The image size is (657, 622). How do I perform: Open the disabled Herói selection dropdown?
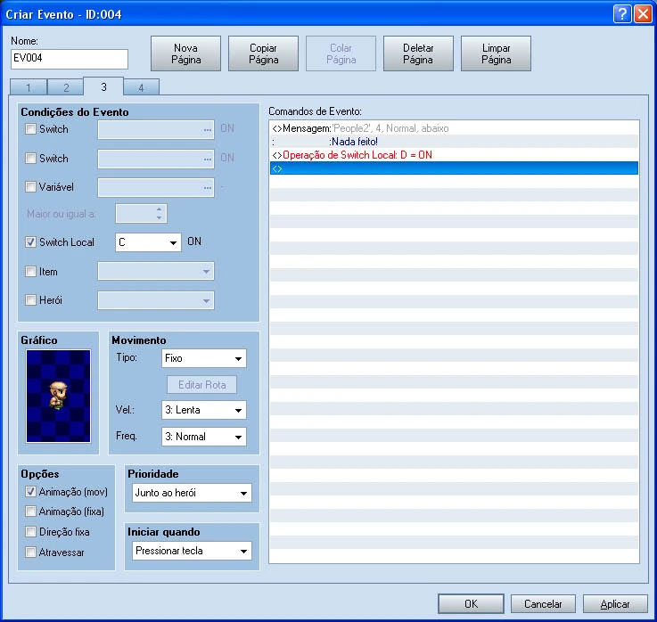click(x=156, y=300)
